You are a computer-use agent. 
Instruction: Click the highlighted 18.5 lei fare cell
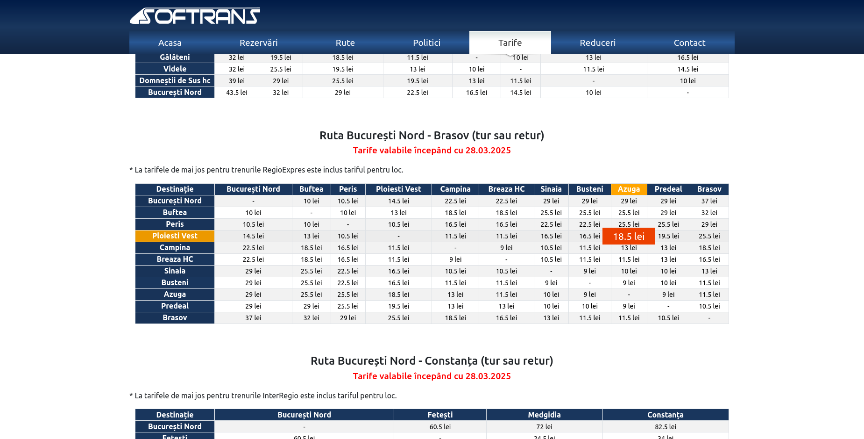click(x=629, y=236)
